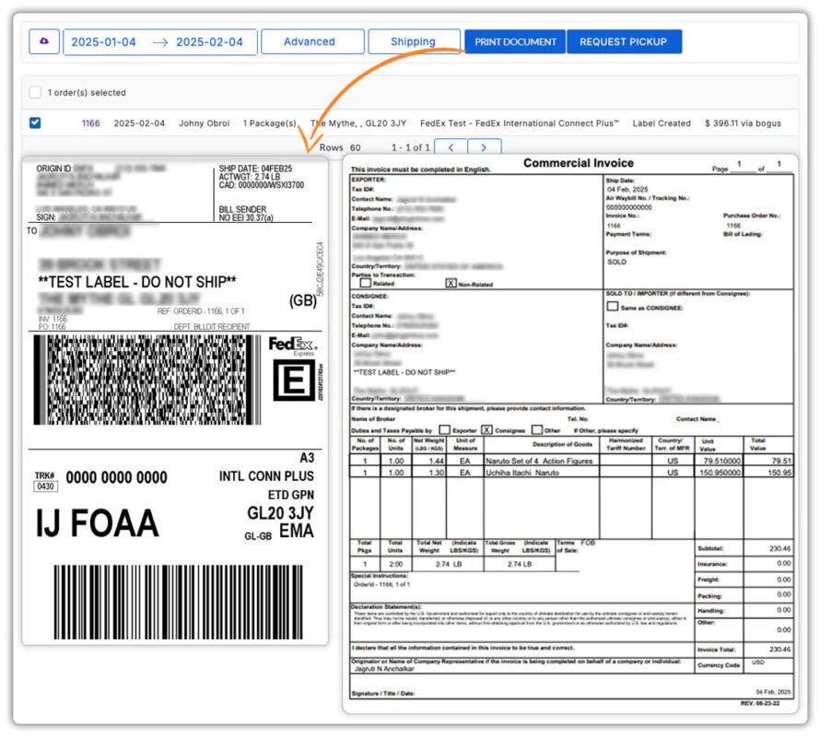Toggle the select-all orders checkbox
The image size is (820, 737).
(35, 92)
